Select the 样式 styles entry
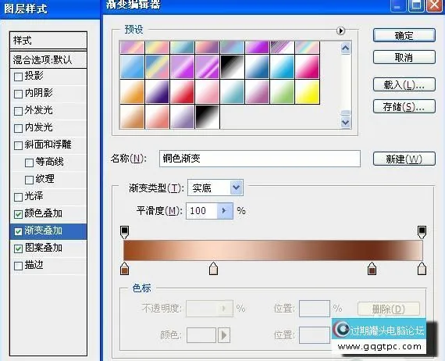Image resolution: width=445 pixels, height=361 pixels. point(48,41)
